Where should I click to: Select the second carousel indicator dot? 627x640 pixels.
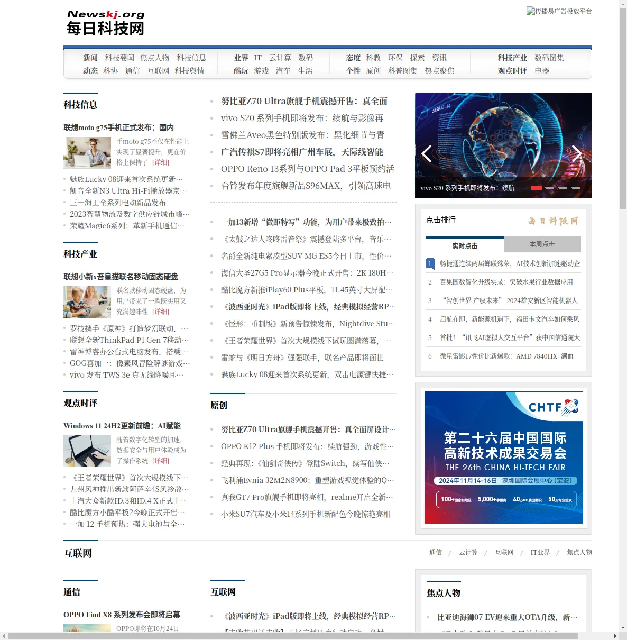[x=550, y=188]
